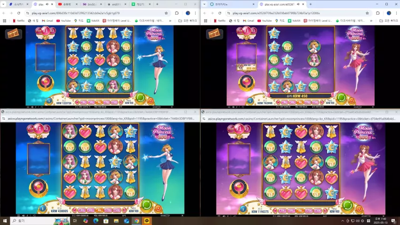Show hidden system tray icons
The image size is (400, 225).
[x=343, y=221]
